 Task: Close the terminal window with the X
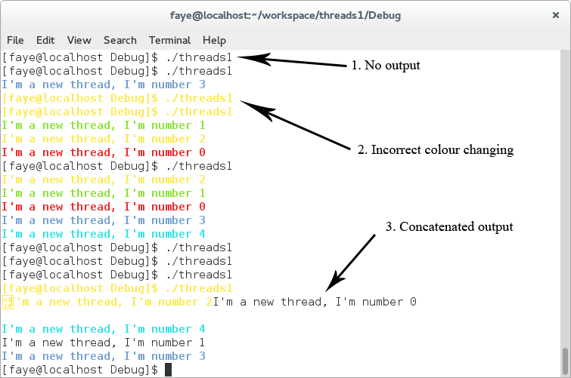pyautogui.click(x=556, y=15)
